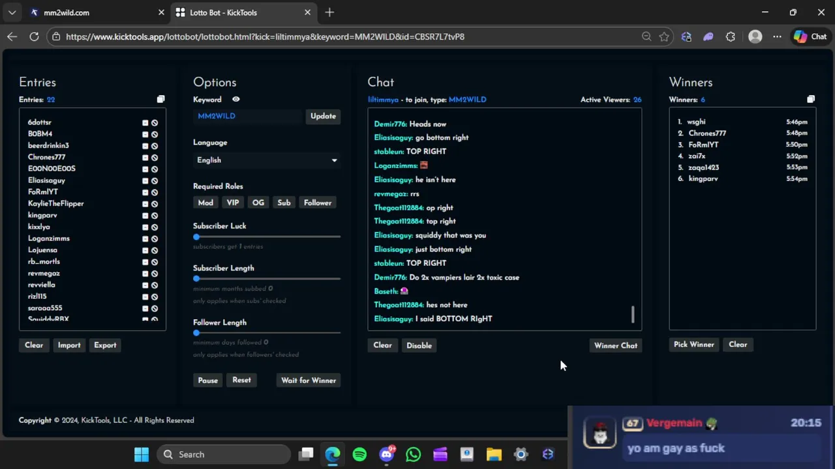Click the browser back arrow

coord(12,36)
